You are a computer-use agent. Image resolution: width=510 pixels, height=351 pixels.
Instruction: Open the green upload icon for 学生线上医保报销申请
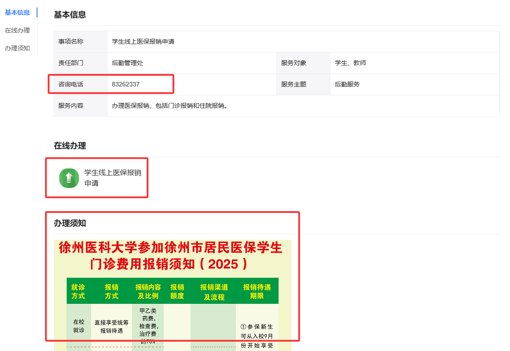click(x=69, y=178)
